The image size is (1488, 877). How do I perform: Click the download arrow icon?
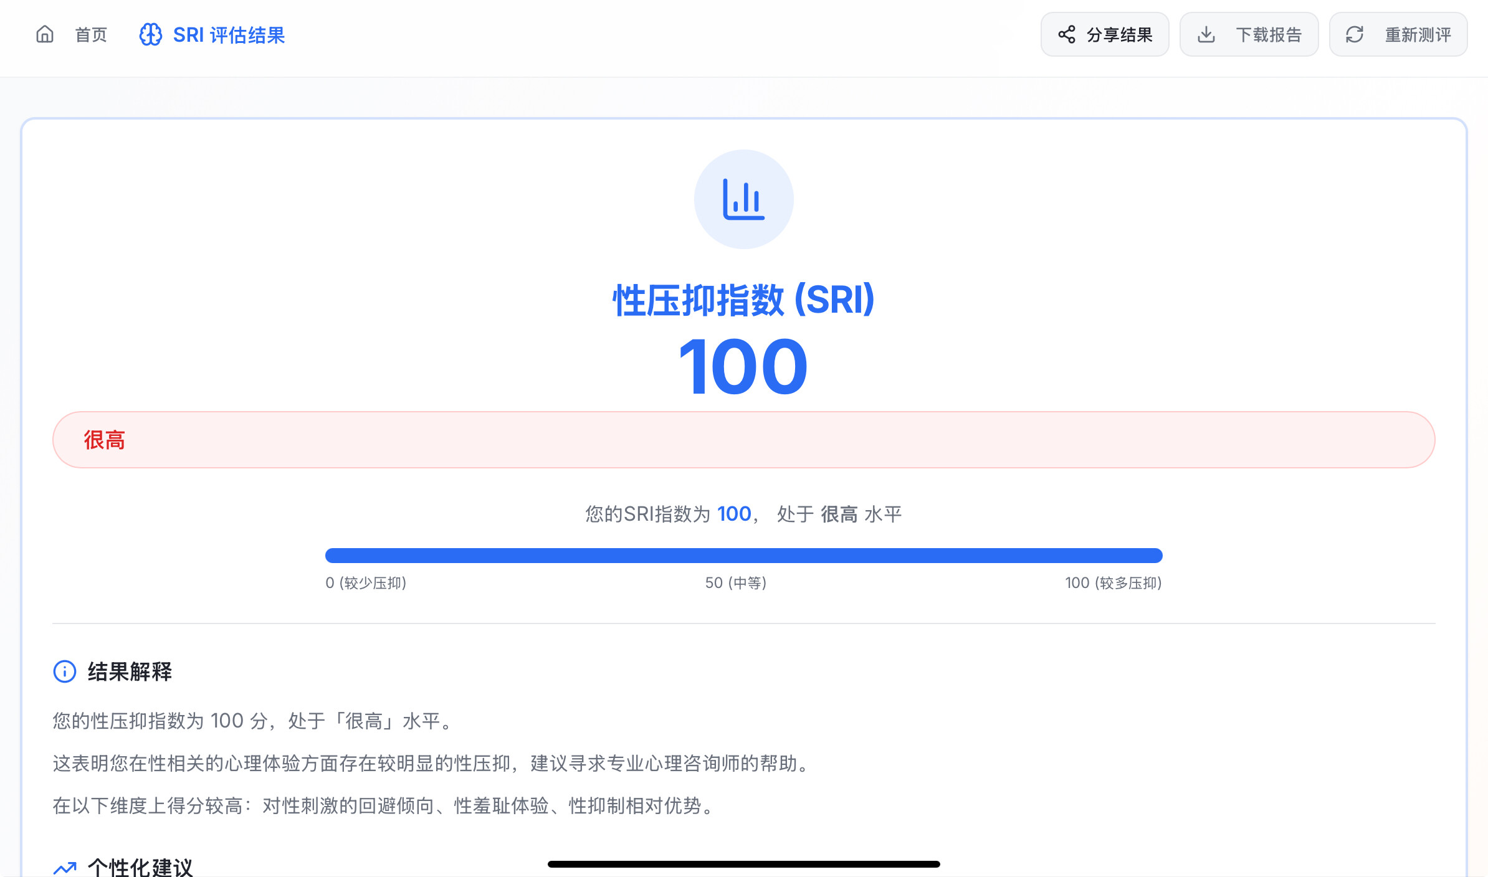[1206, 34]
